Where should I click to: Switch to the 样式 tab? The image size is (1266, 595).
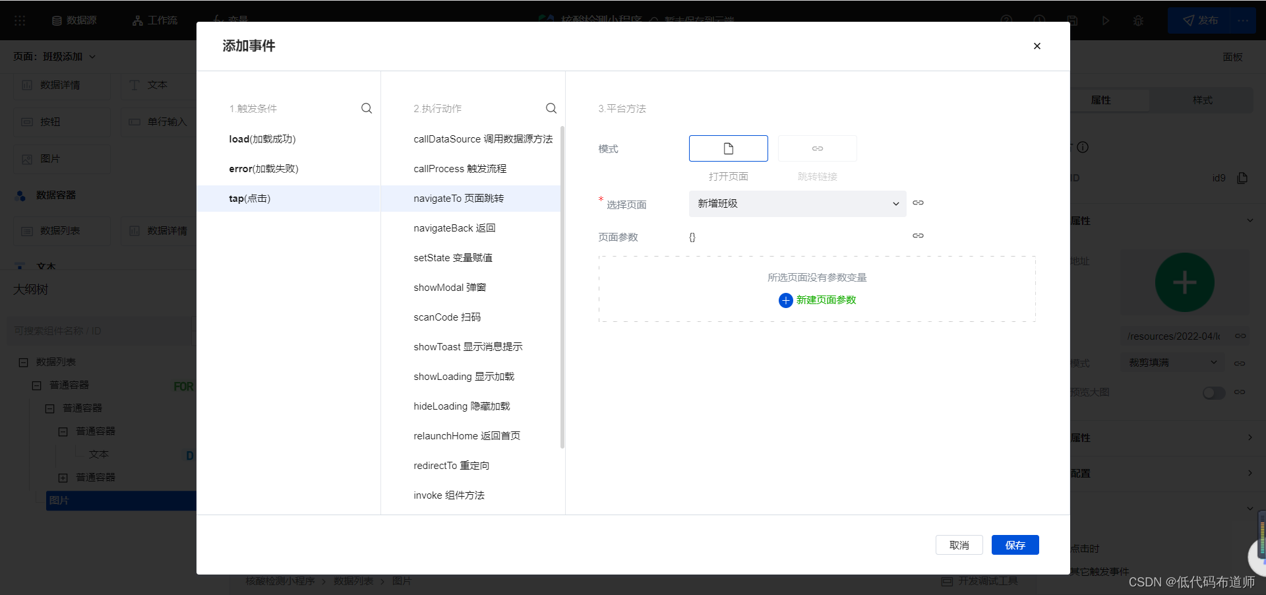pyautogui.click(x=1203, y=100)
